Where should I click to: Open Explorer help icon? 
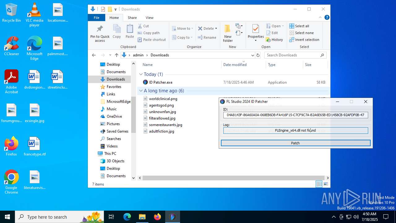tap(327, 17)
